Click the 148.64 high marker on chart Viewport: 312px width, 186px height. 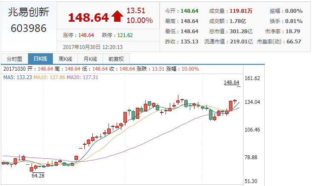232,82
